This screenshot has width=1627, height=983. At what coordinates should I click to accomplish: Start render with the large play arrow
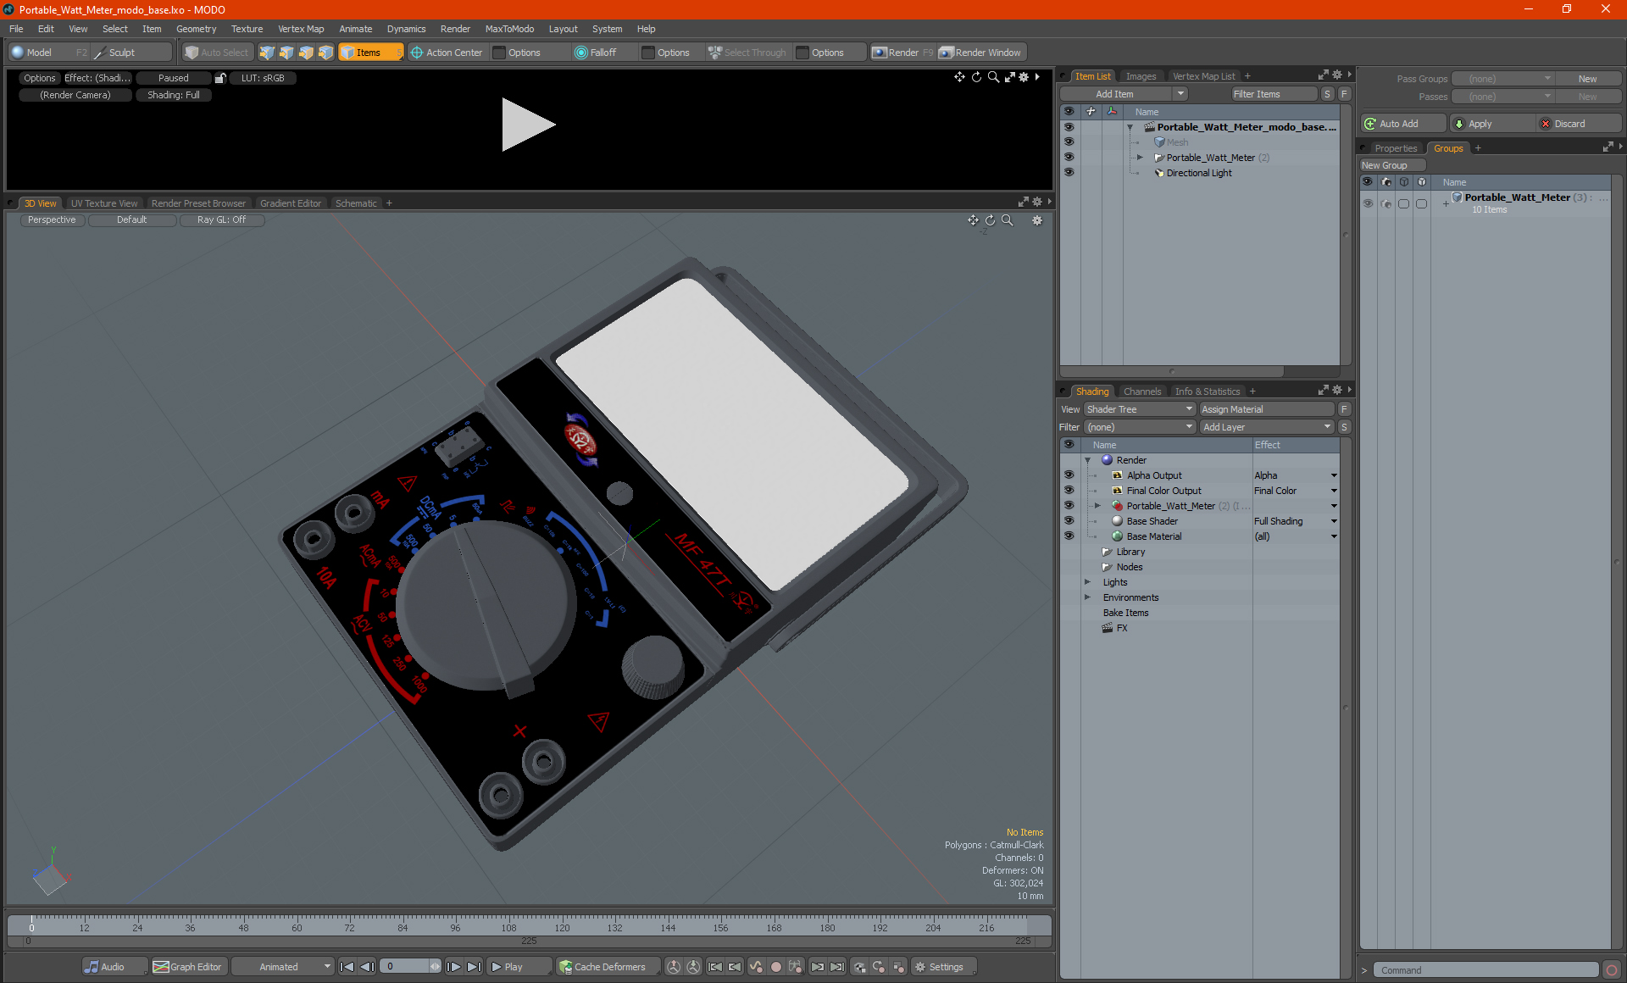point(527,125)
